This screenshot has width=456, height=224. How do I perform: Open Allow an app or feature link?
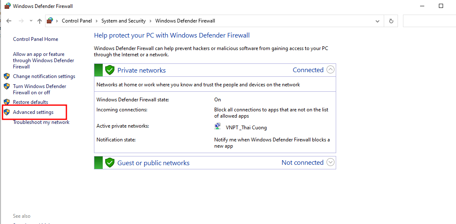[43, 60]
